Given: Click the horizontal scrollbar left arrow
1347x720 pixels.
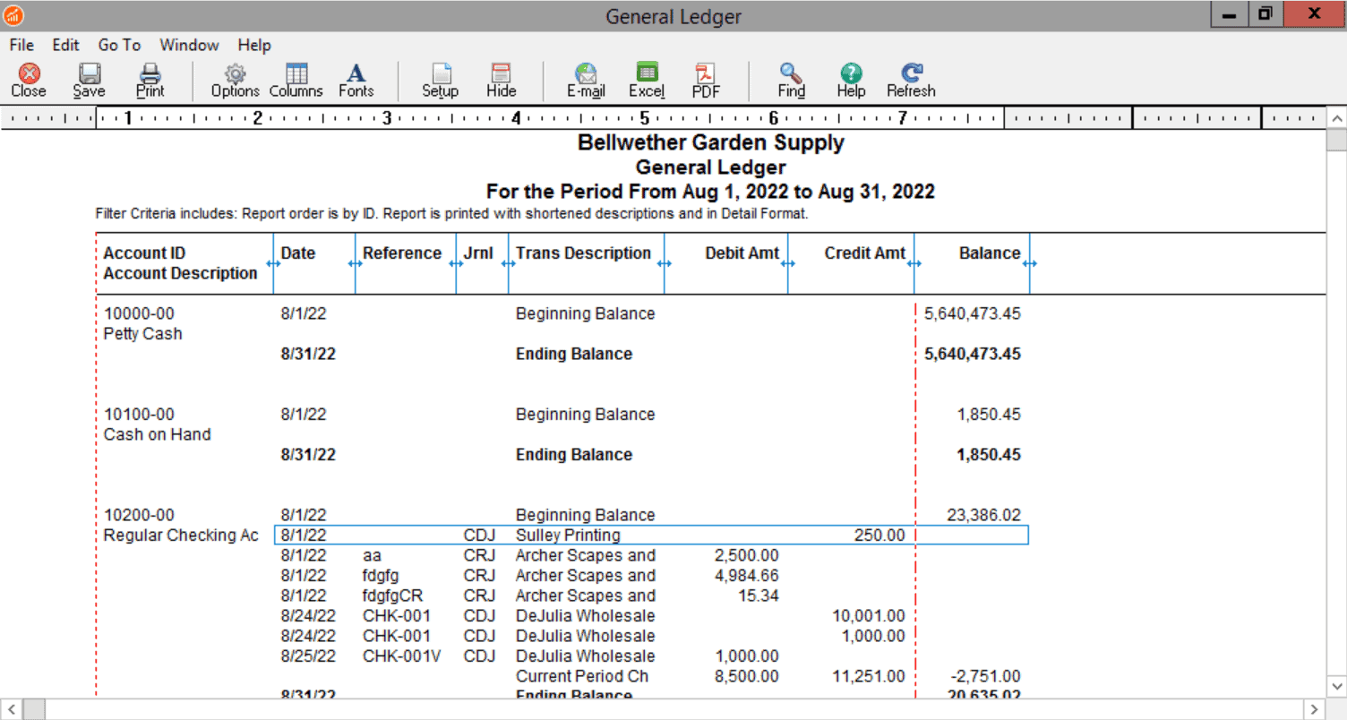Looking at the screenshot, I should point(10,709).
